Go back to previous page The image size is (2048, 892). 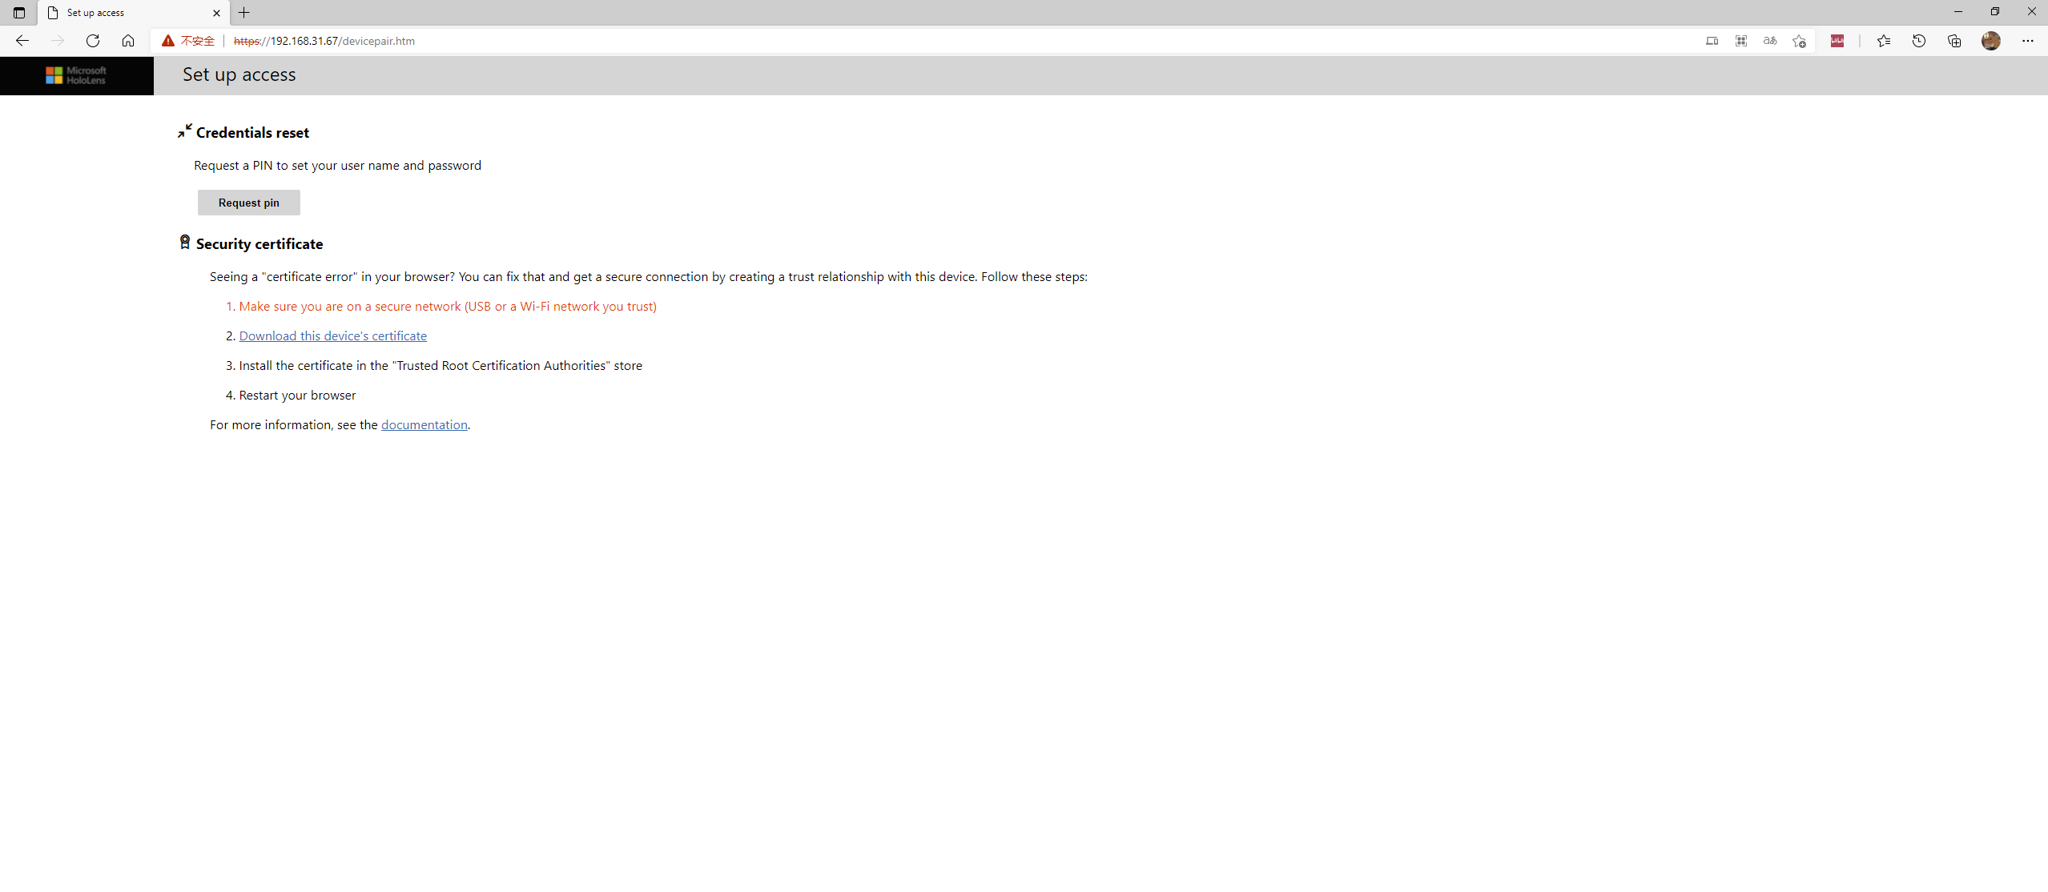point(22,41)
